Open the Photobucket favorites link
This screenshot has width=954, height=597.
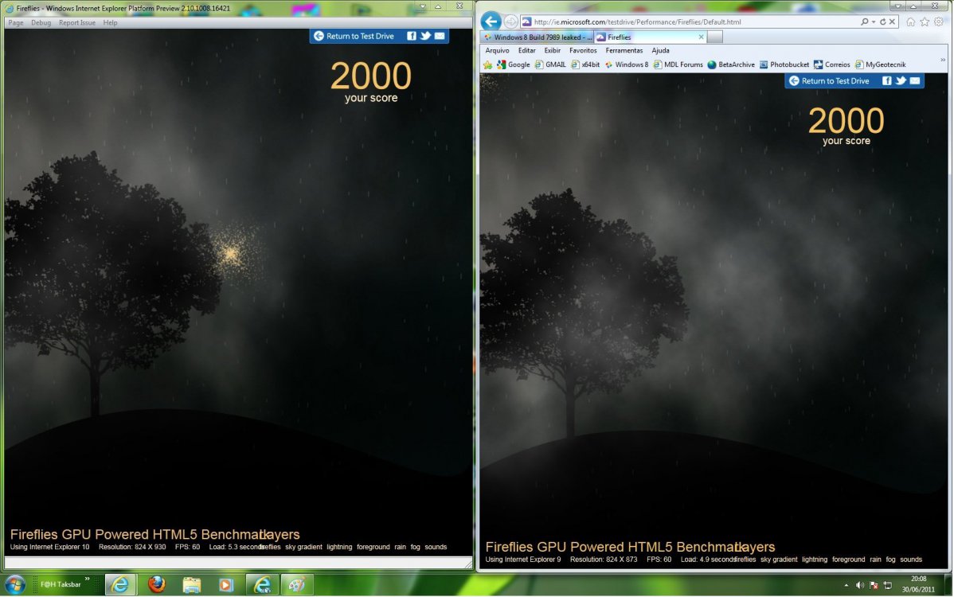(x=784, y=64)
